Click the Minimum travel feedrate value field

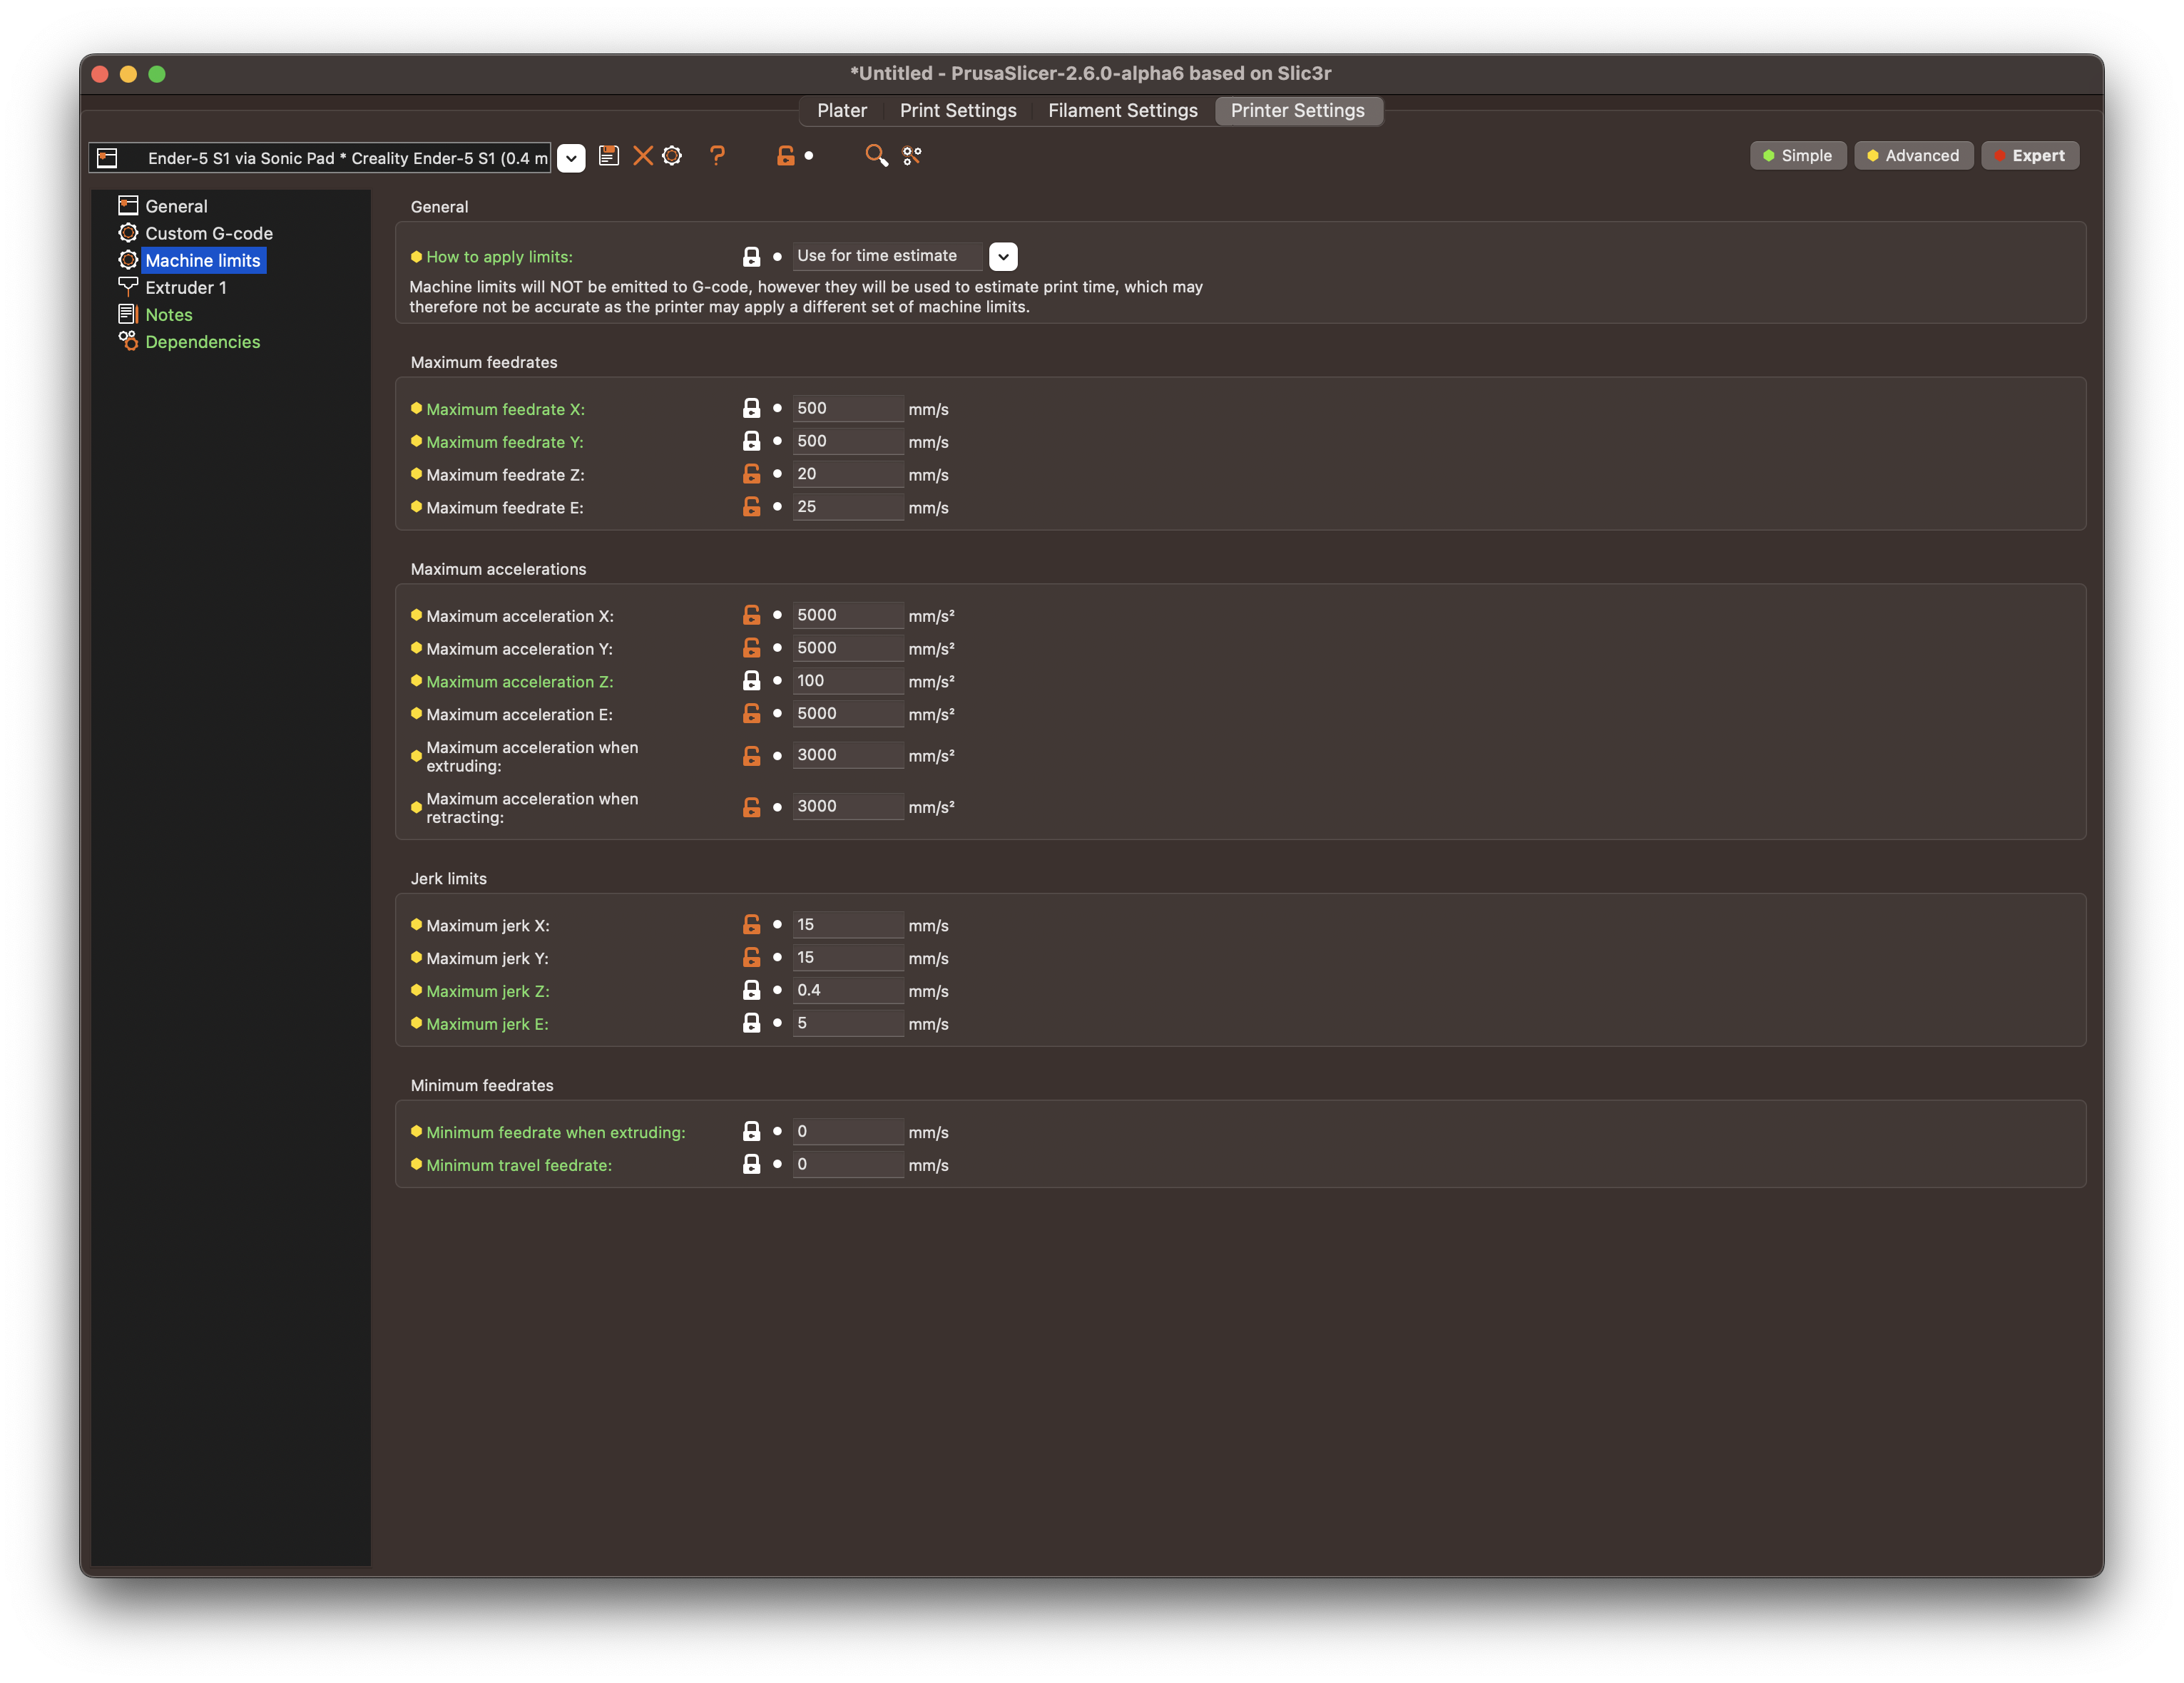[848, 1164]
